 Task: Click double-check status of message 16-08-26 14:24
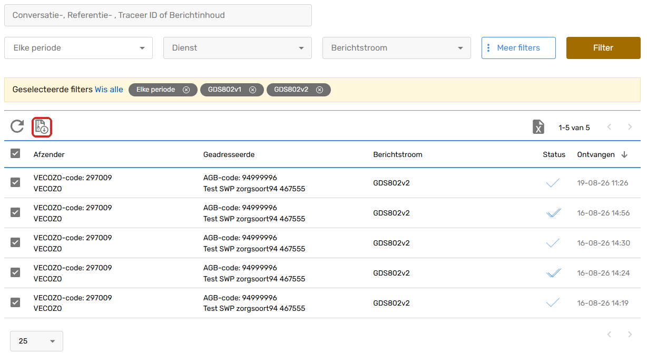[553, 273]
